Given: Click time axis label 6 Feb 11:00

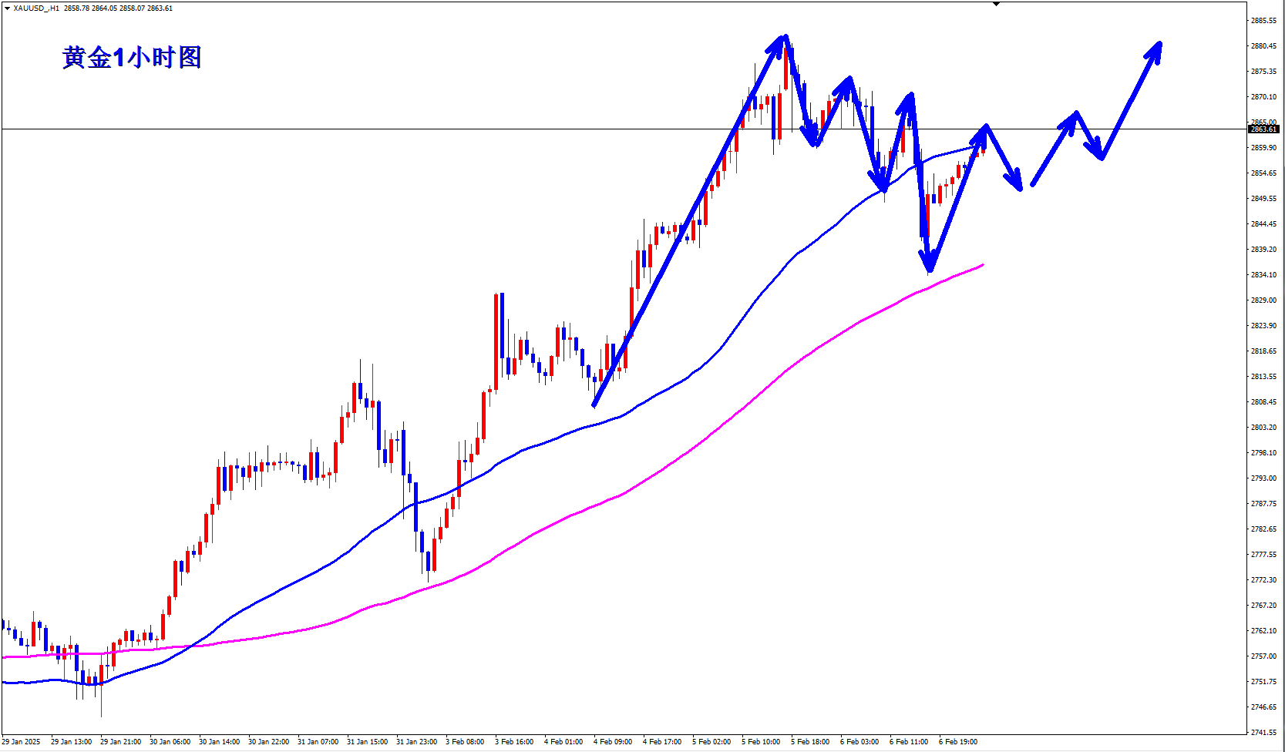Looking at the screenshot, I should tap(909, 742).
